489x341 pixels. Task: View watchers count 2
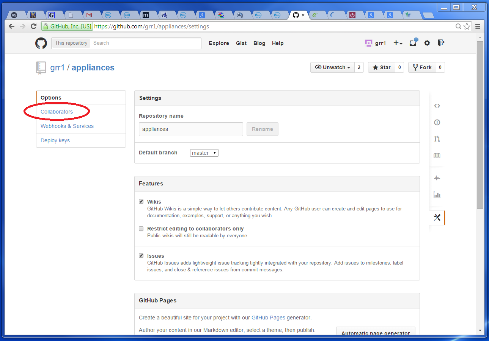click(x=359, y=67)
